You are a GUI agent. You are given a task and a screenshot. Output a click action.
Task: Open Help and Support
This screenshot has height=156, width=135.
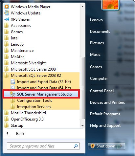click(105, 125)
